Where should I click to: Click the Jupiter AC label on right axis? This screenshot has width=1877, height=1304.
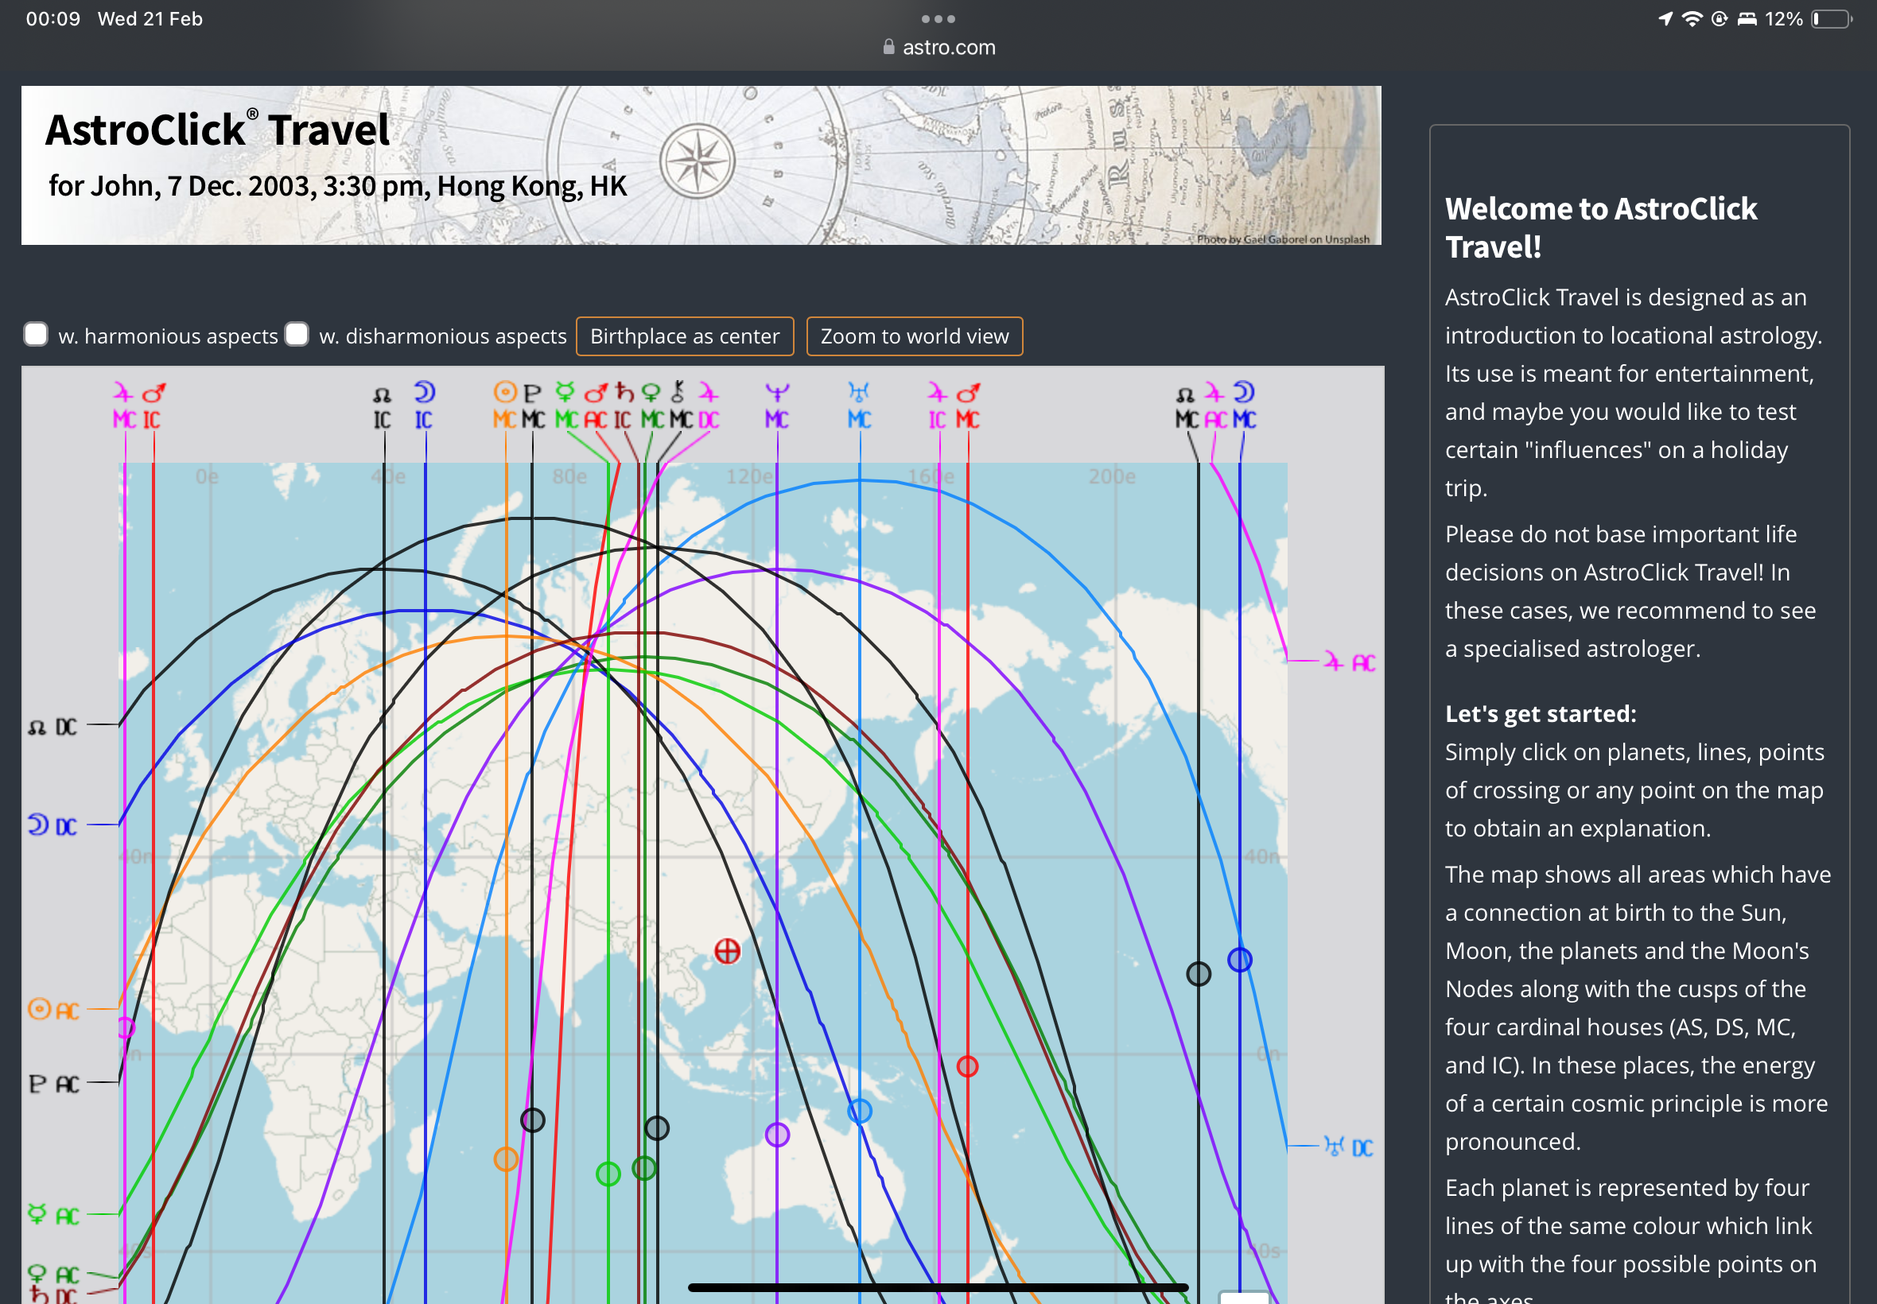1350,662
